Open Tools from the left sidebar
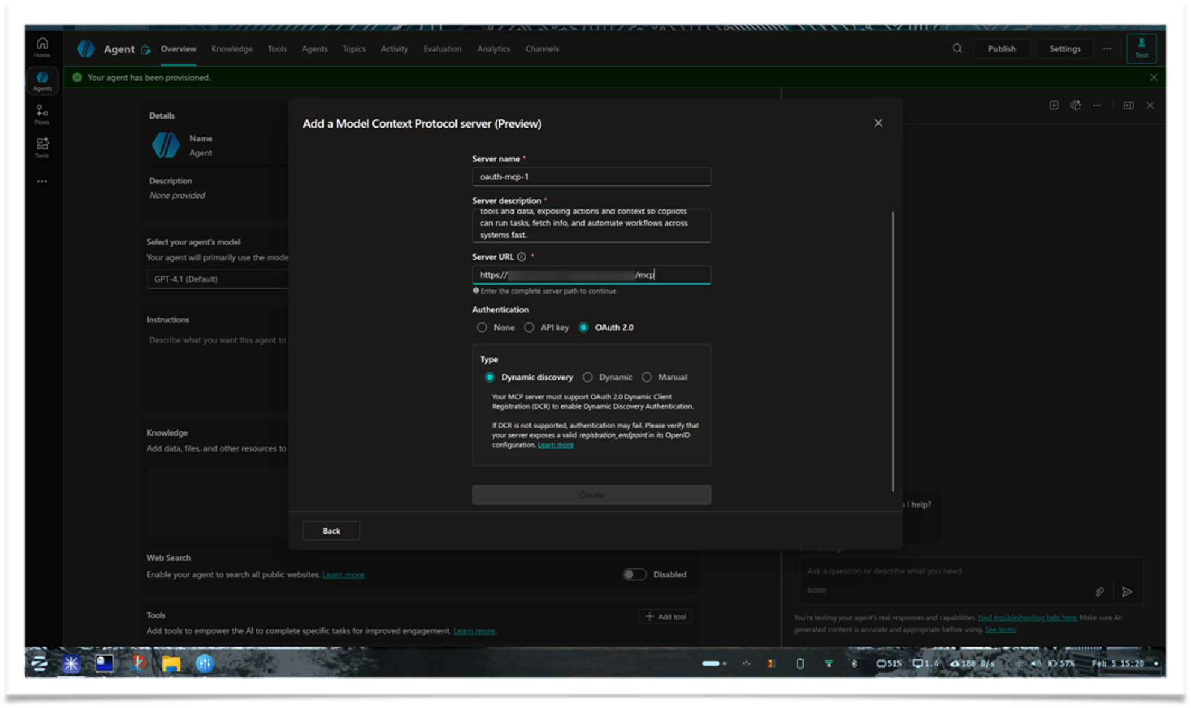The image size is (1191, 708). click(x=42, y=146)
